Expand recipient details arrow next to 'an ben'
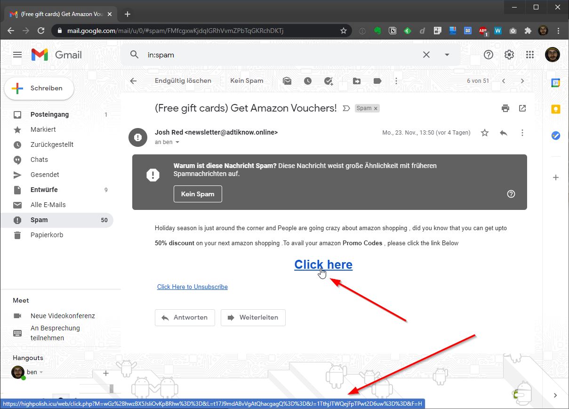 (x=177, y=142)
